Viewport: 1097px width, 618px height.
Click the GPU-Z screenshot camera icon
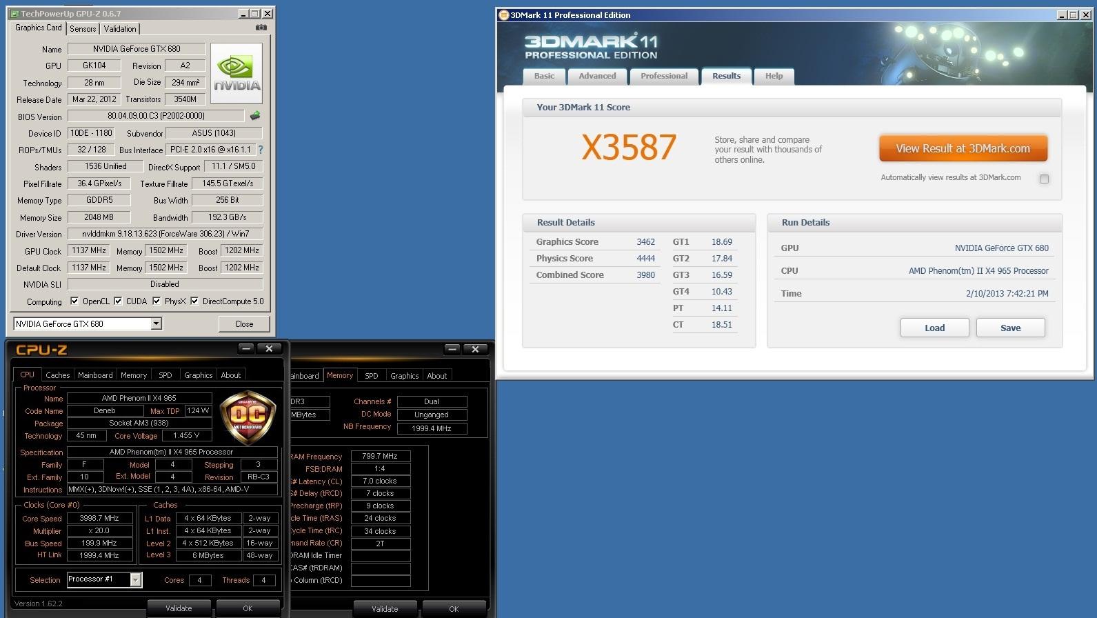click(x=261, y=28)
